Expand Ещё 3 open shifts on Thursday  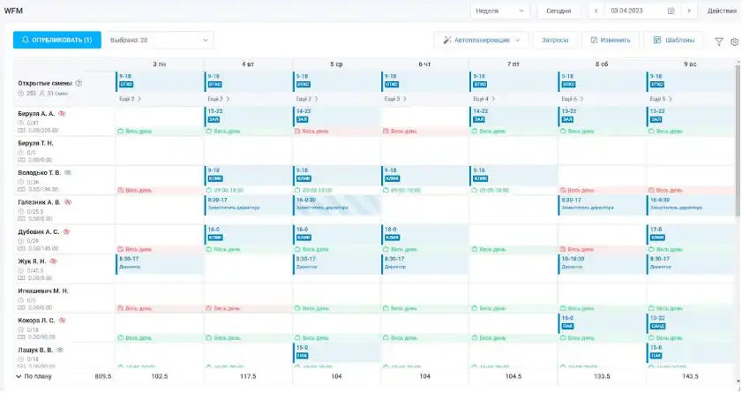[x=395, y=99]
